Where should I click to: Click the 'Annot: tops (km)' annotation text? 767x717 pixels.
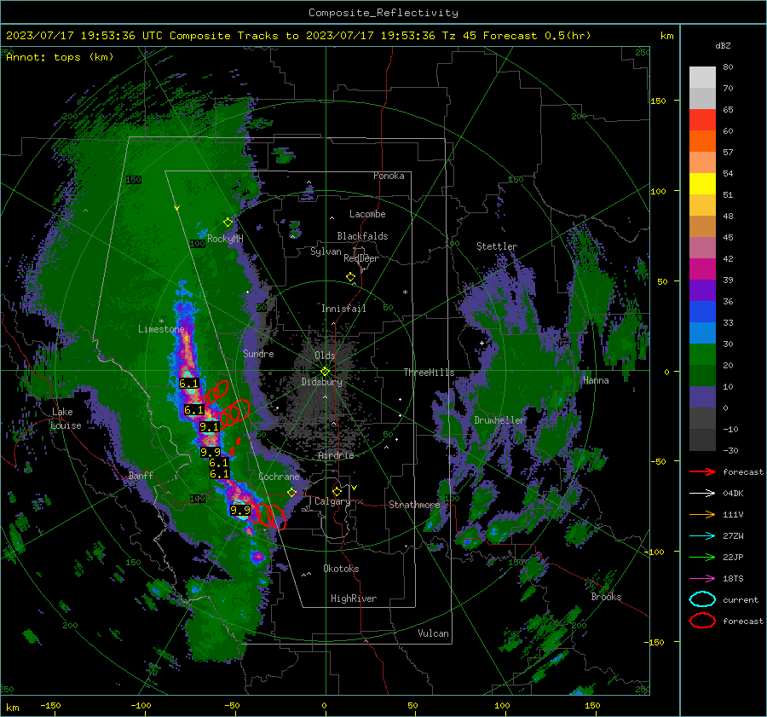(x=60, y=57)
